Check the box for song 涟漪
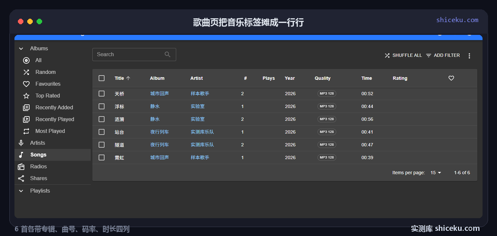The width and height of the screenshot is (497, 236). [x=101, y=119]
